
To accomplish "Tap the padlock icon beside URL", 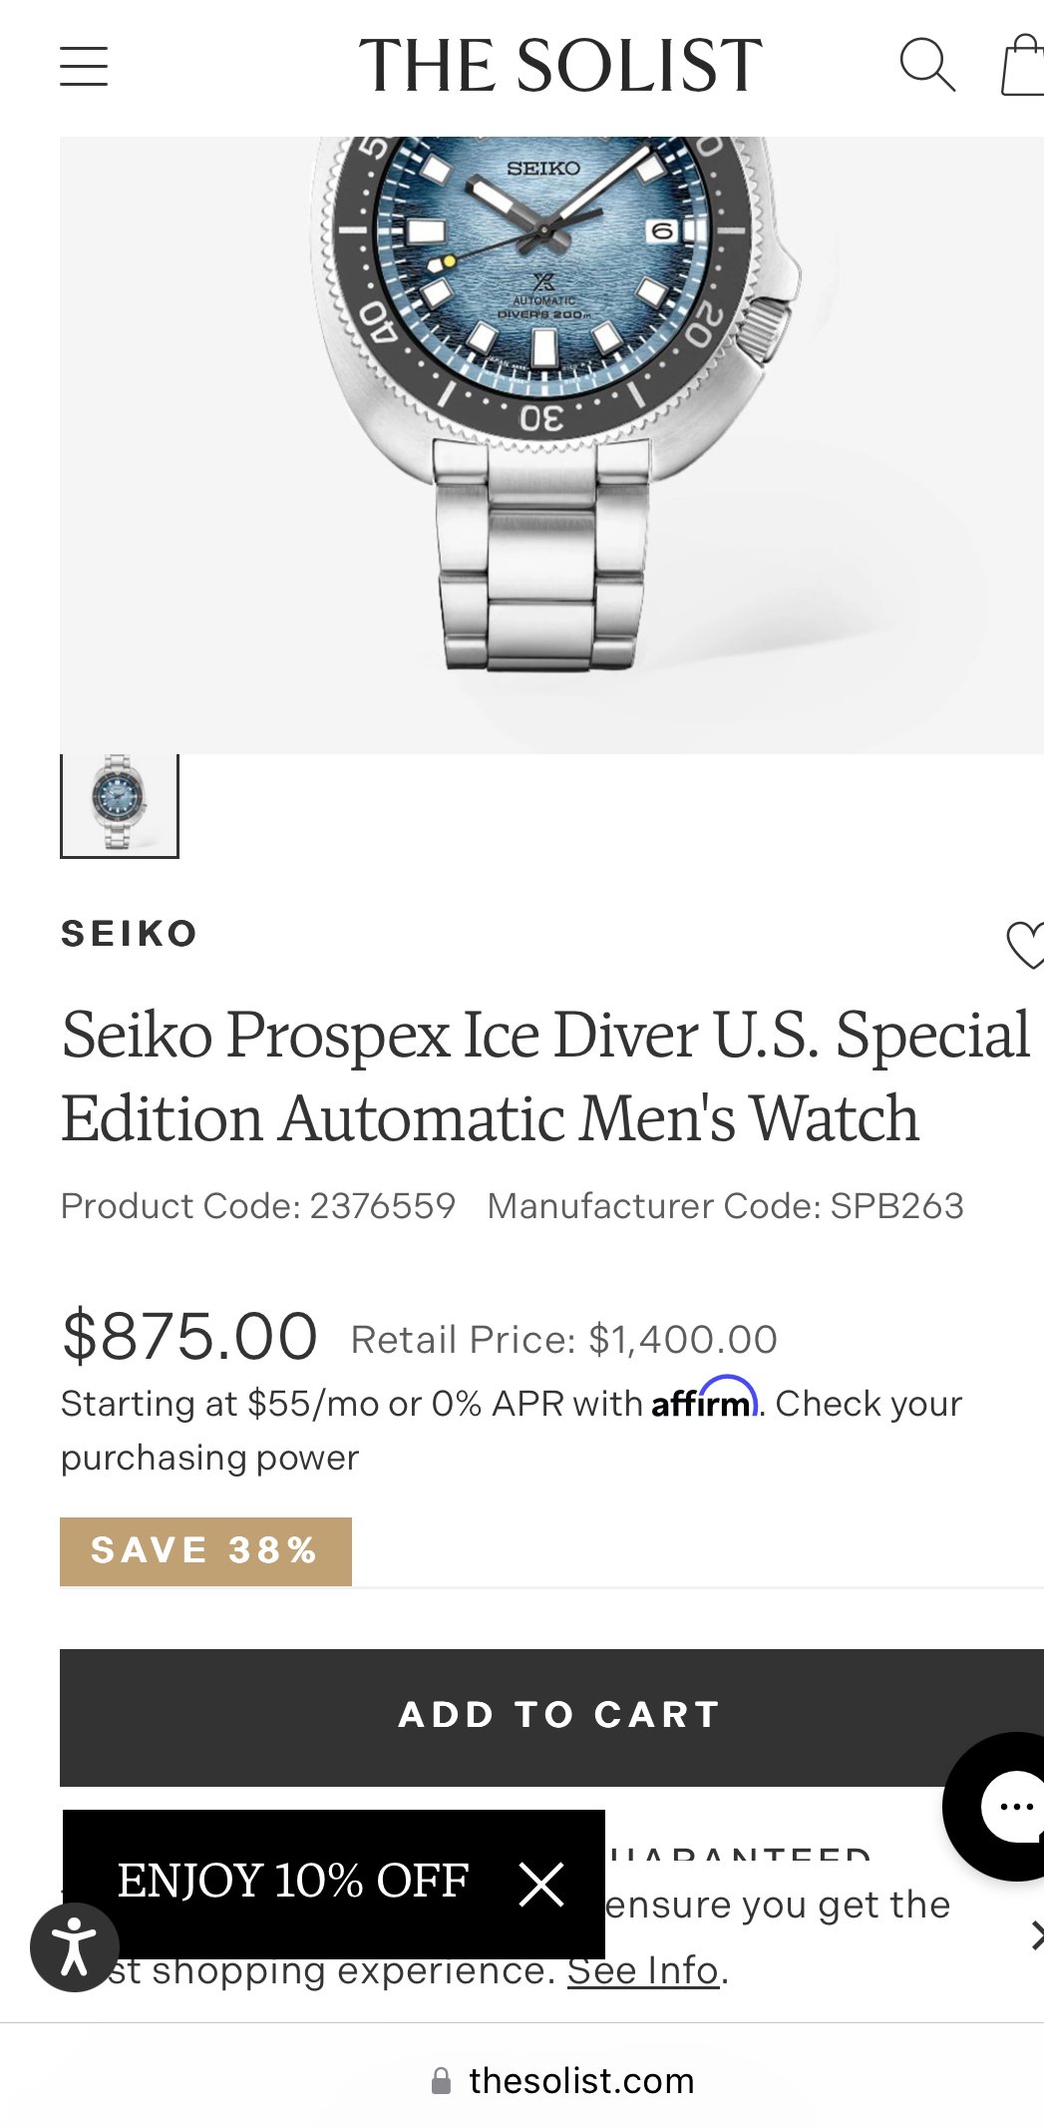I will (441, 2080).
